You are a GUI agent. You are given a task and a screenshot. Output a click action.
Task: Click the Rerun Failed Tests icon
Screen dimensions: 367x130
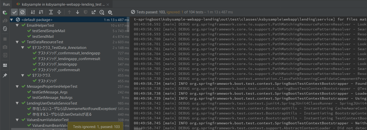[5, 21]
